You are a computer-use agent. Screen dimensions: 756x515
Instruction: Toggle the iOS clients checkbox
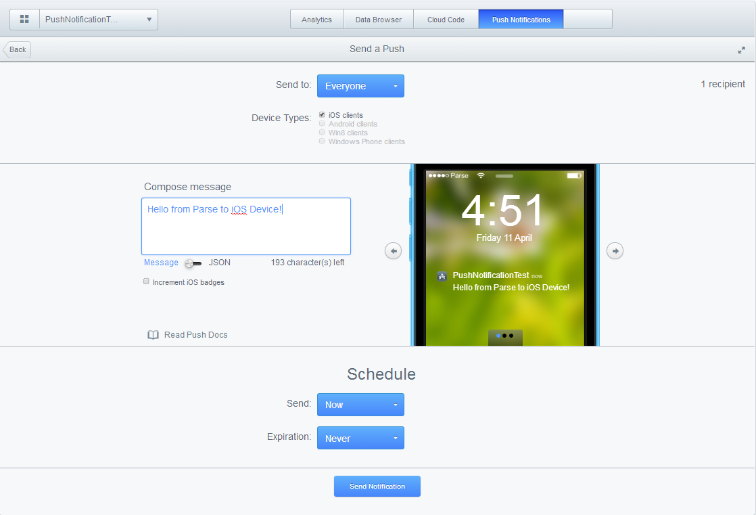(x=322, y=115)
